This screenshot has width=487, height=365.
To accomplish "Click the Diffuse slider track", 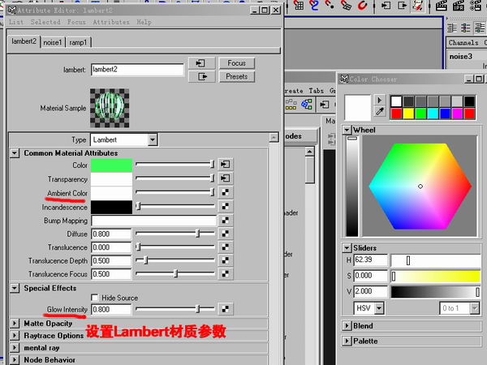I will click(x=175, y=233).
